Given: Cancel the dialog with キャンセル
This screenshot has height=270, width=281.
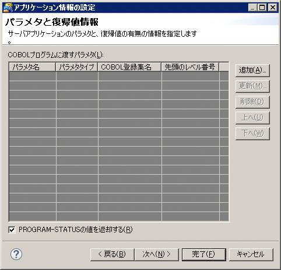Looking at the screenshot, I should coord(251,254).
